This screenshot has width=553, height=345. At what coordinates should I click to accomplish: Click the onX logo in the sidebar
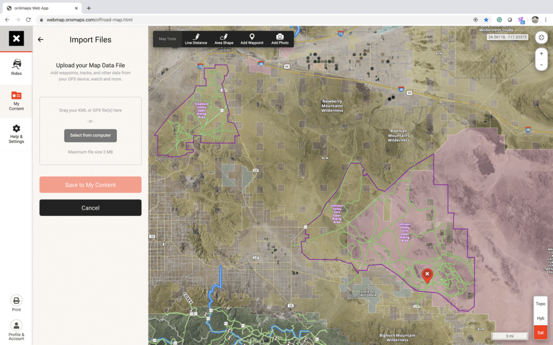pos(16,39)
